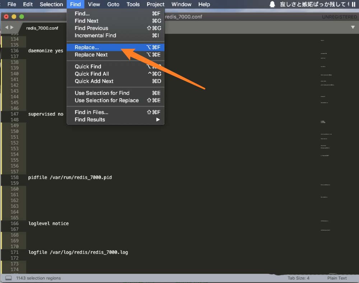This screenshot has width=359, height=283.
Task: Open the Plain Text syntax selector
Action: (337, 278)
